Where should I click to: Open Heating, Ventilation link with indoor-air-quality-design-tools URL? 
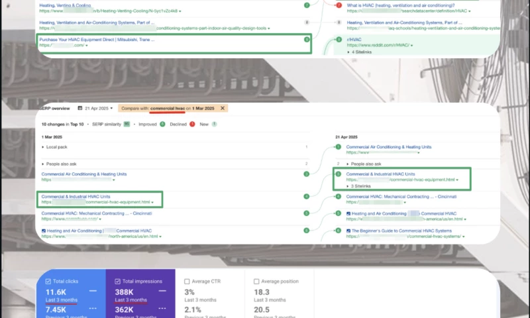point(97,23)
